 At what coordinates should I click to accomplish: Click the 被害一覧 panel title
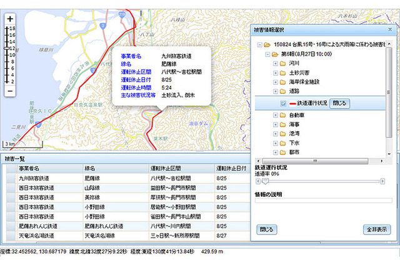click(15, 159)
